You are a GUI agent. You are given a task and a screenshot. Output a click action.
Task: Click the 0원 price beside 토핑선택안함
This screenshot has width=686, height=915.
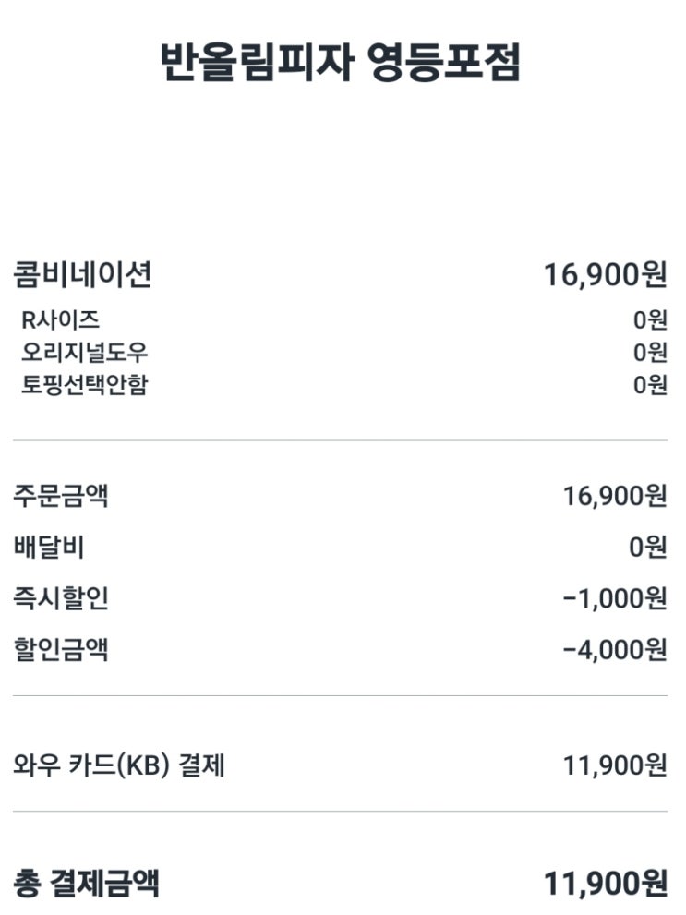click(x=649, y=385)
